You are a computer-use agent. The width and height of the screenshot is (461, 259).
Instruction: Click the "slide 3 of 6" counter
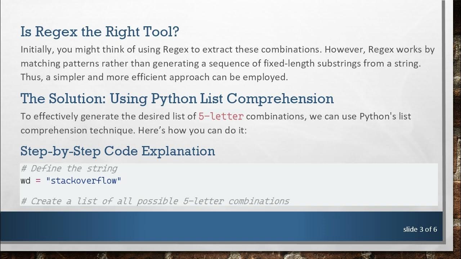pyautogui.click(x=420, y=229)
